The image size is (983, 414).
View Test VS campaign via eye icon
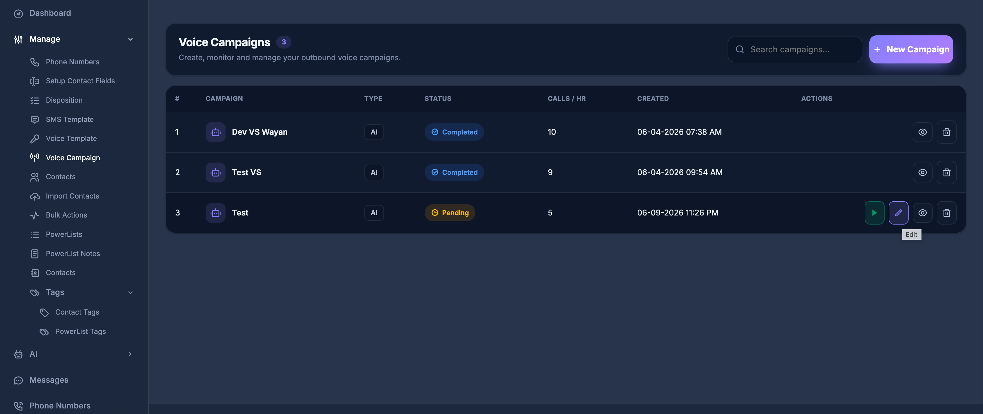tap(922, 172)
